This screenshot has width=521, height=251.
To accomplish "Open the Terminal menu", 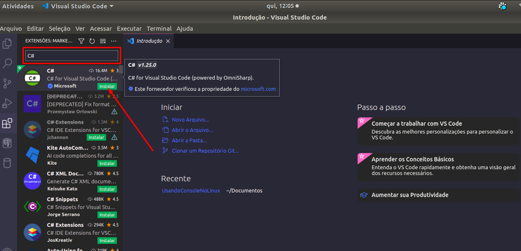I will [x=159, y=29].
